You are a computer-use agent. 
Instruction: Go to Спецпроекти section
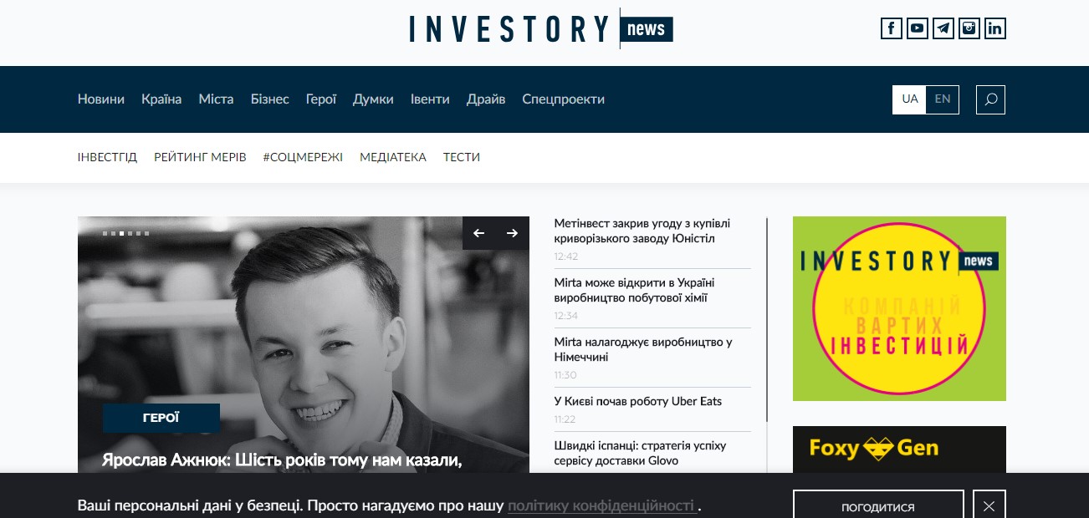564,99
